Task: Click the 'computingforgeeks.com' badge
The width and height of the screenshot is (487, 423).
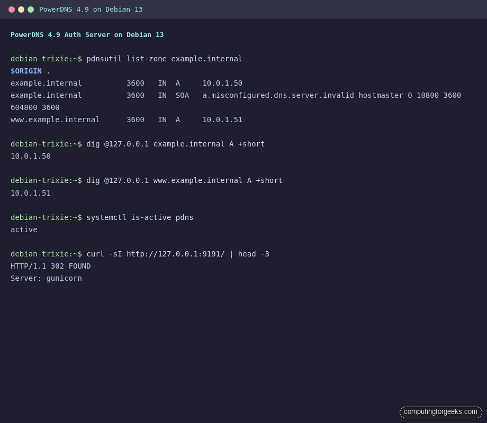Action: pyautogui.click(x=441, y=412)
